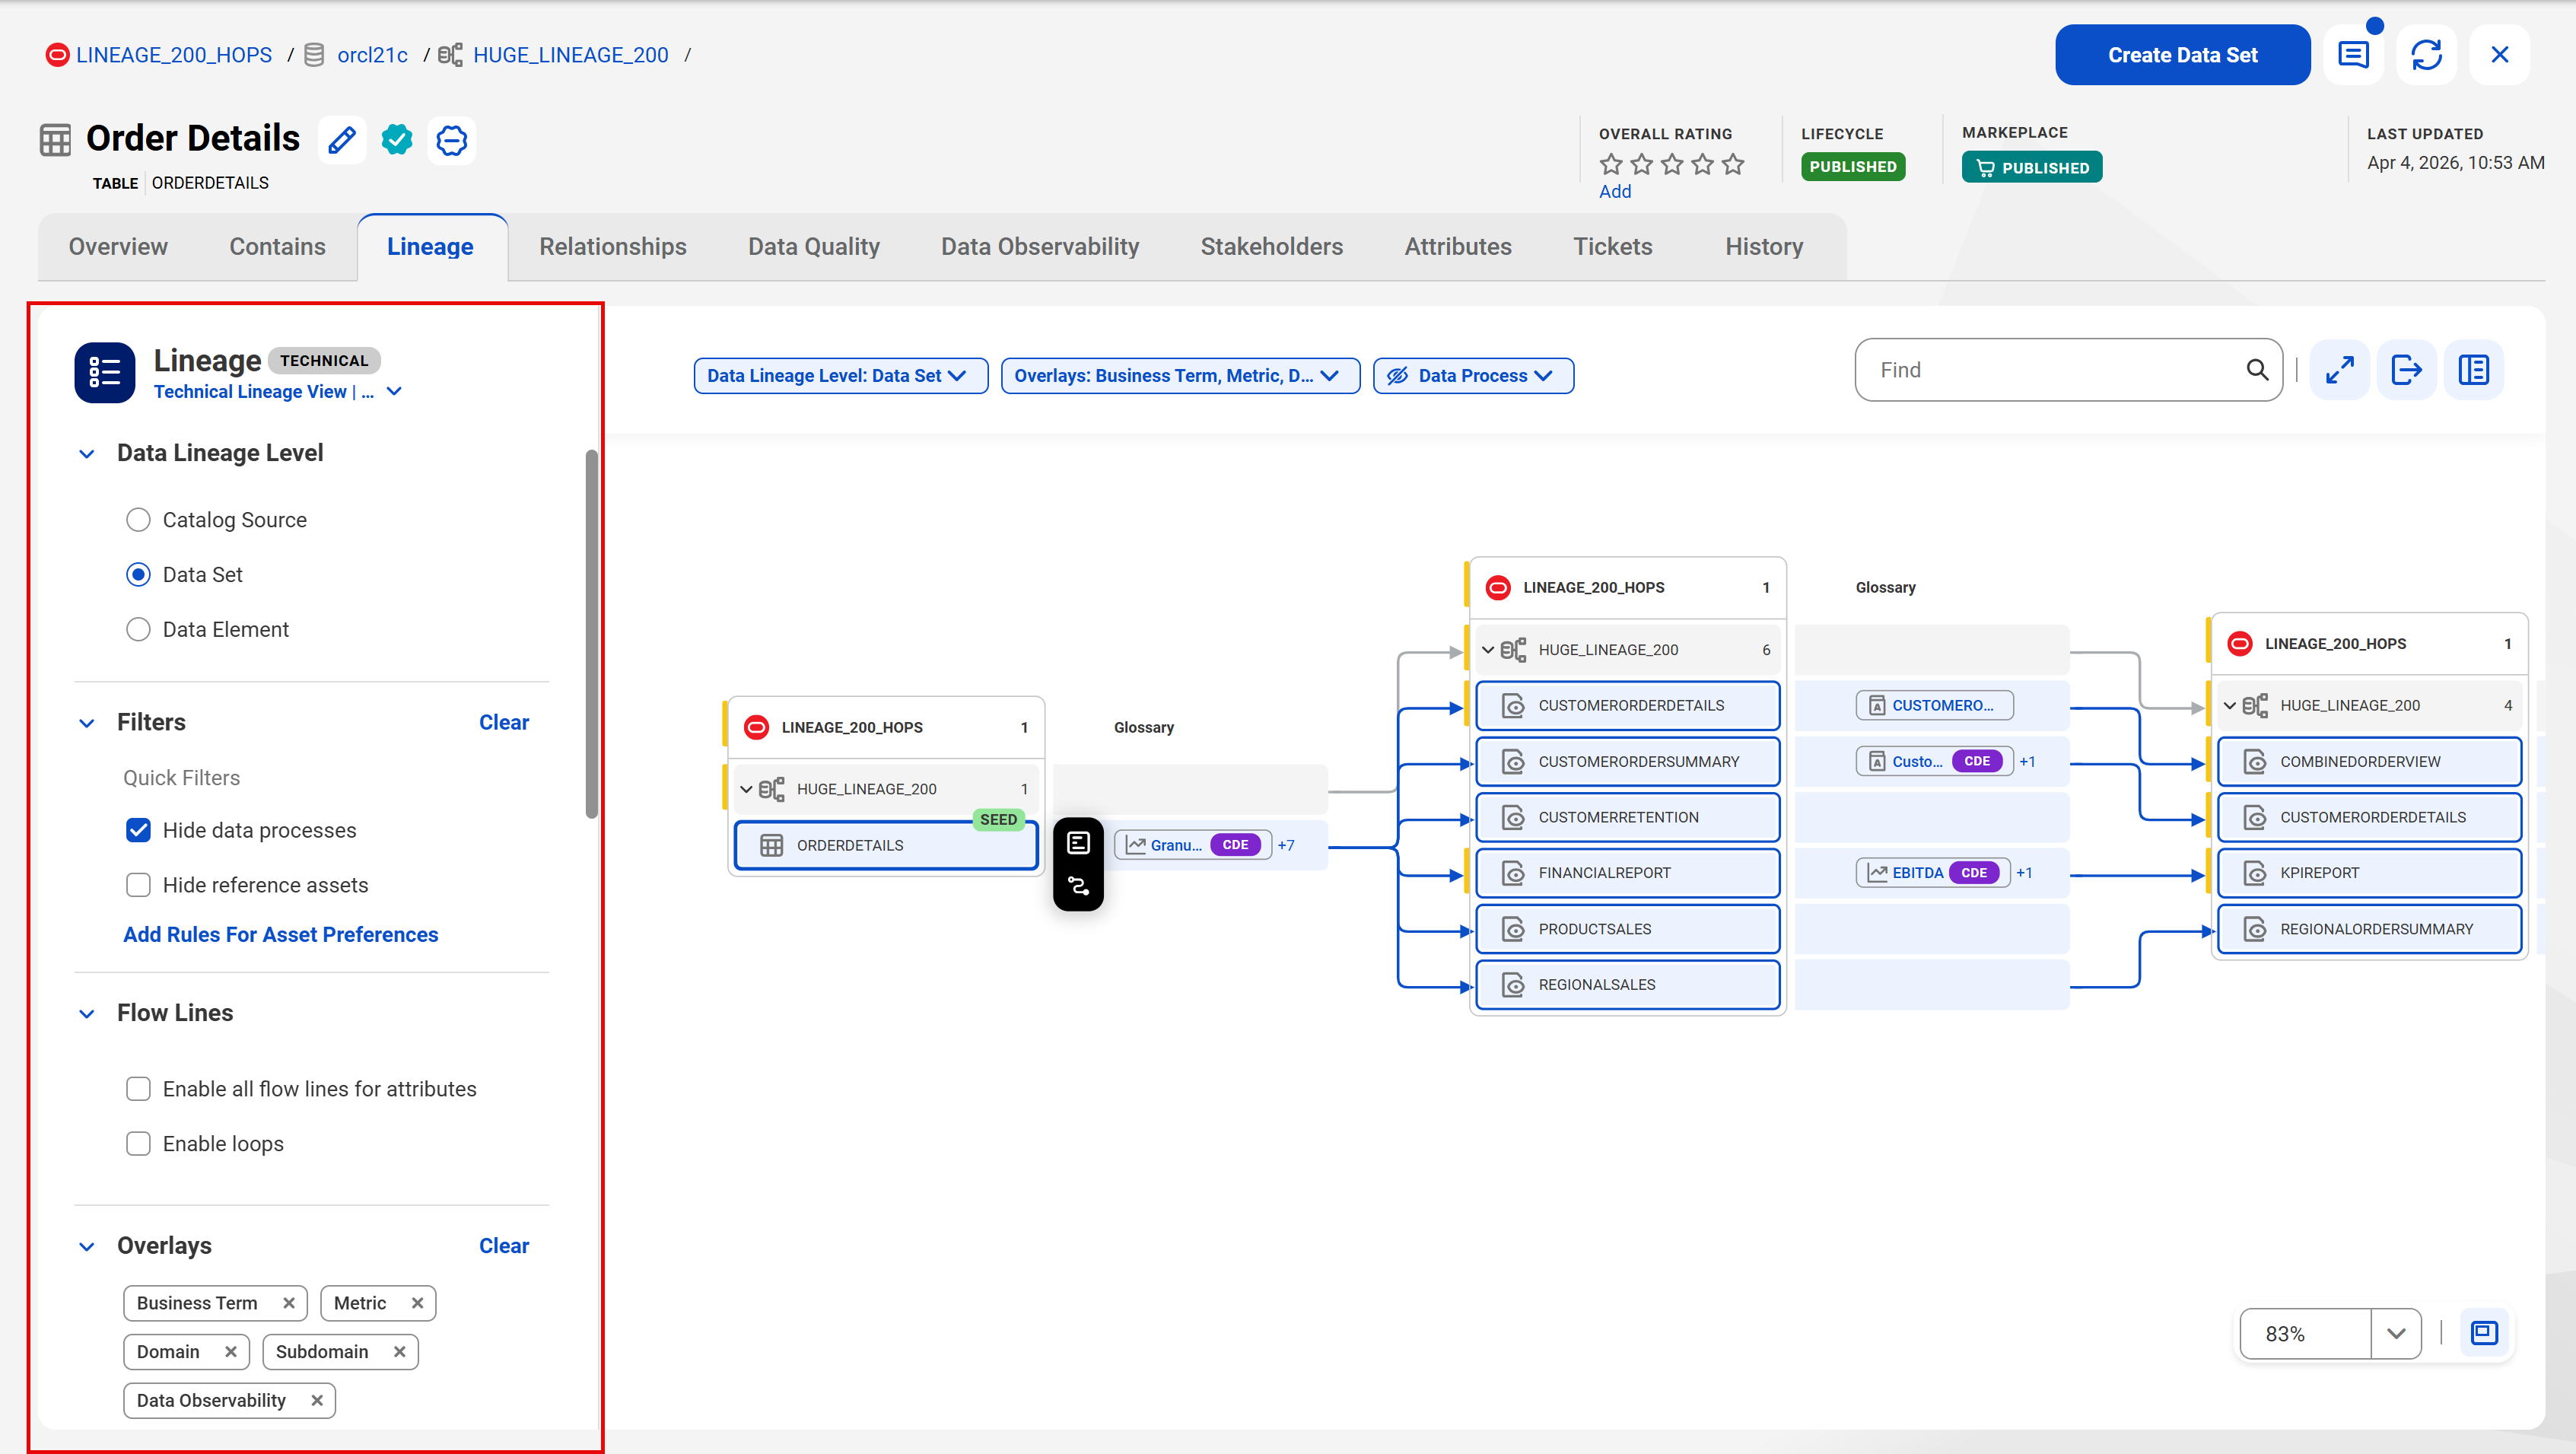Switch to the Overview tab
Screen dimensions: 2576x1454
click(x=118, y=247)
